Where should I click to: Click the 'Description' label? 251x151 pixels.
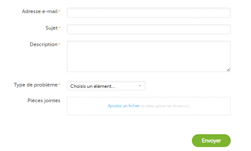[x=43, y=45]
